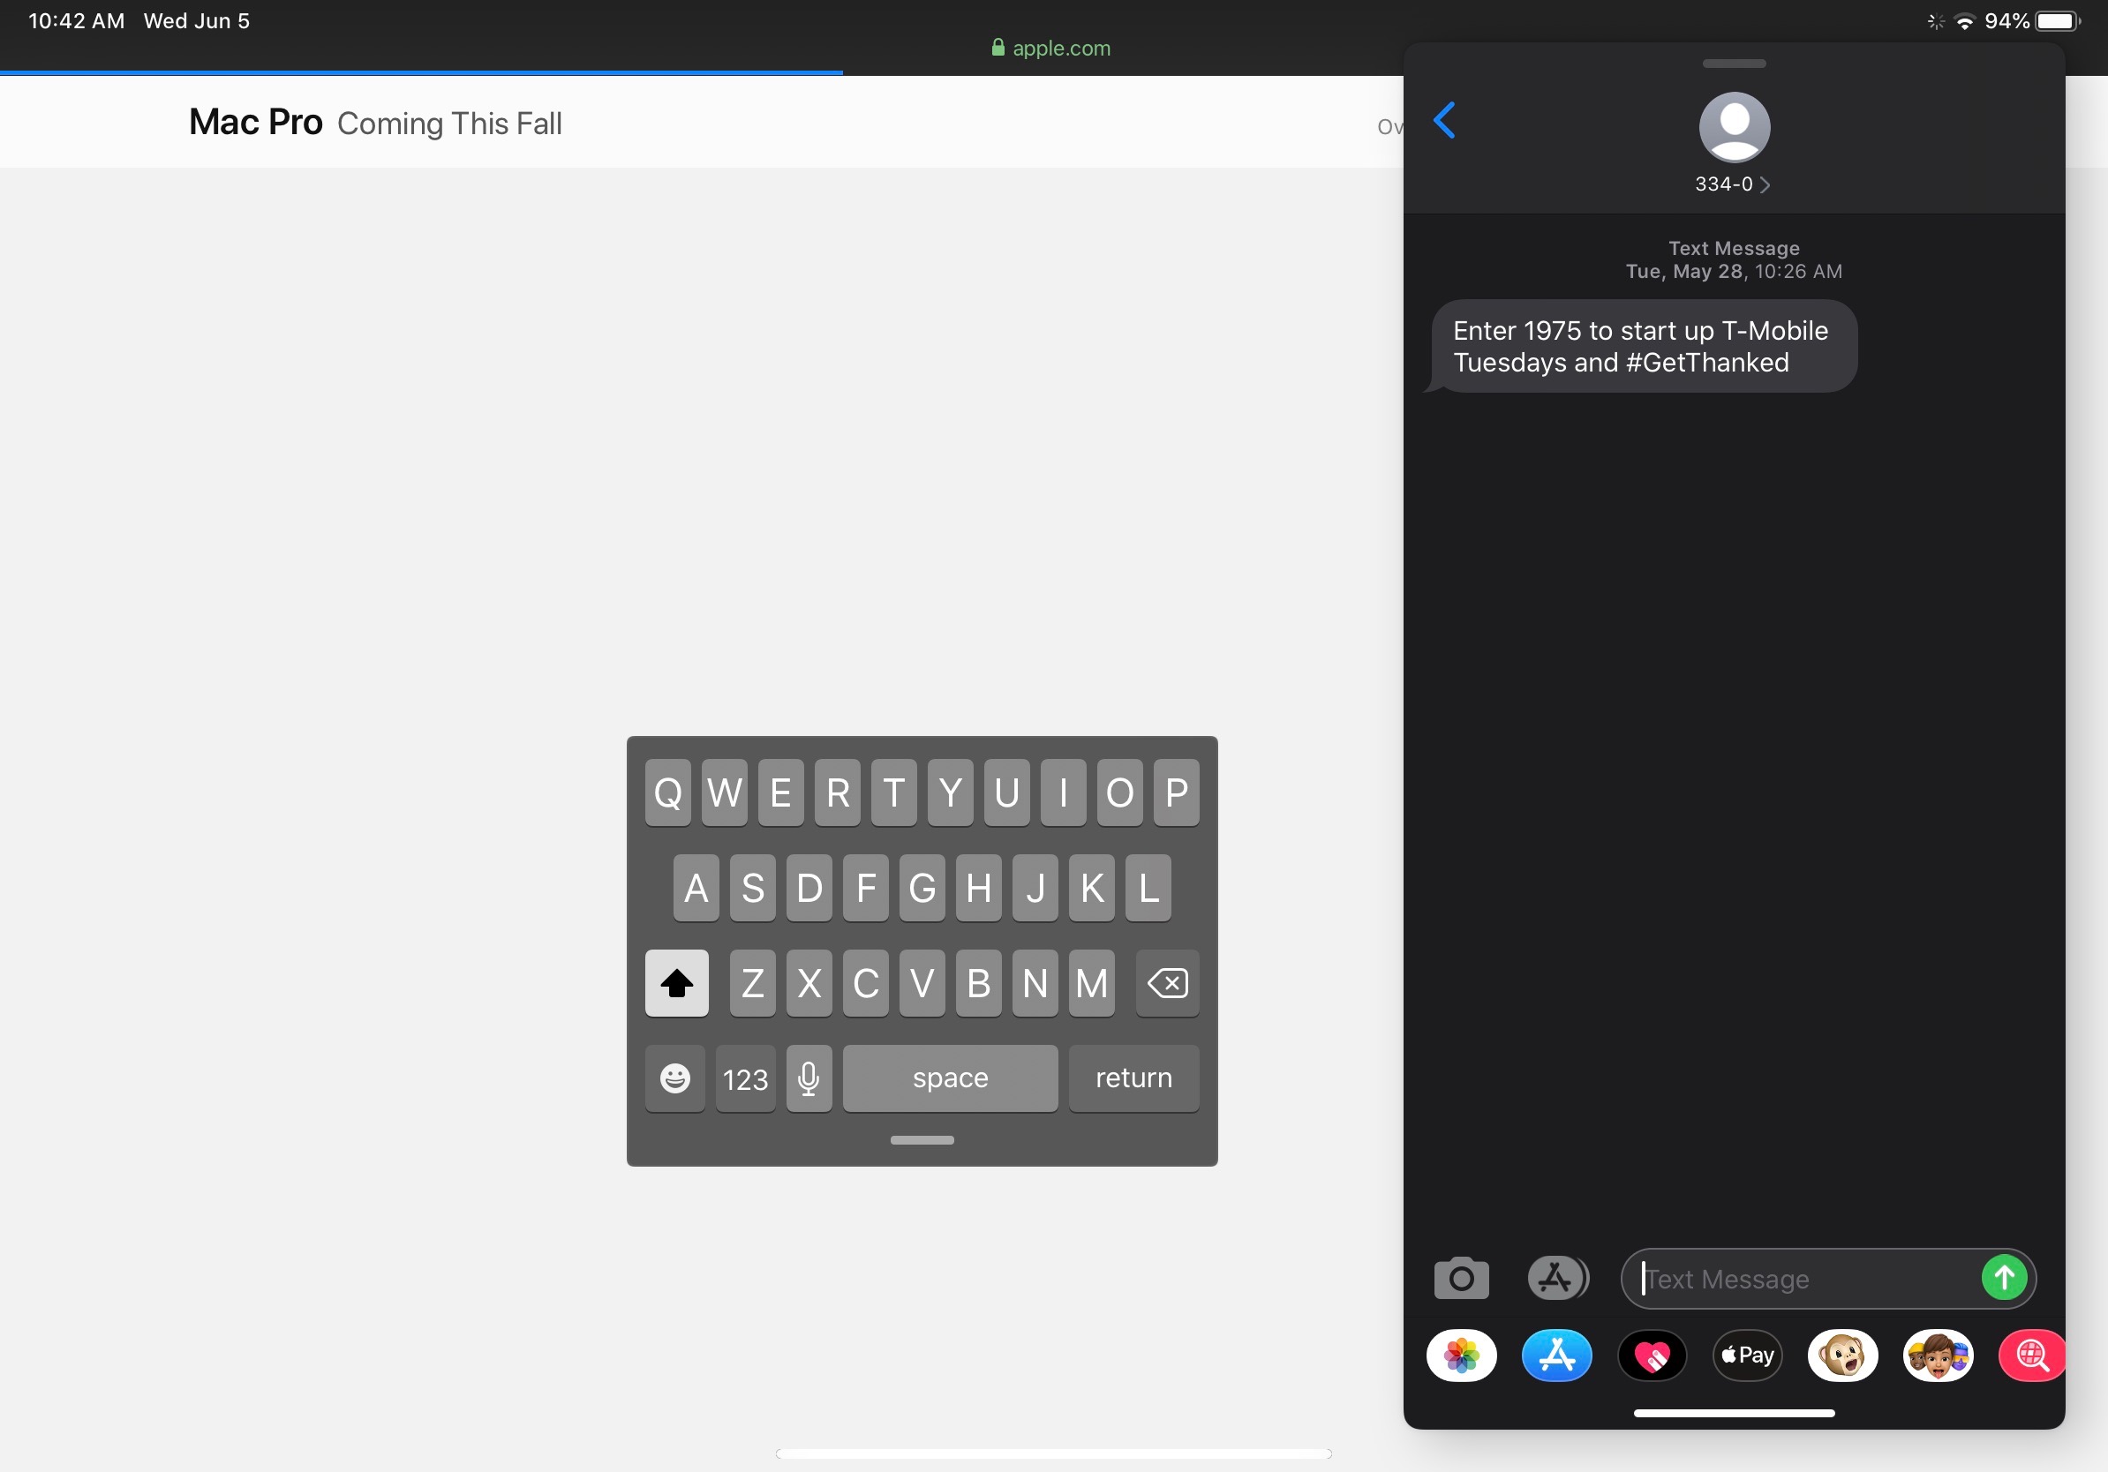The height and width of the screenshot is (1472, 2108).
Task: Tap the T key on floating keyboard
Action: 893,792
